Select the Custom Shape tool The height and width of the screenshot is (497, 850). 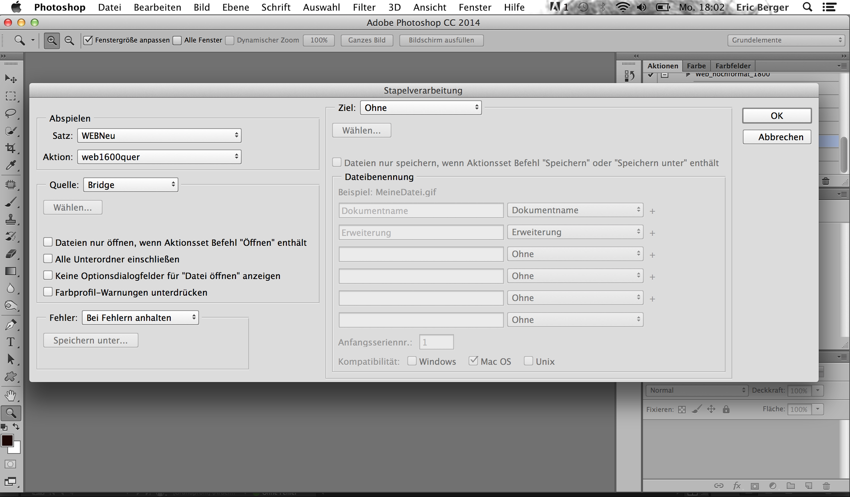point(11,377)
